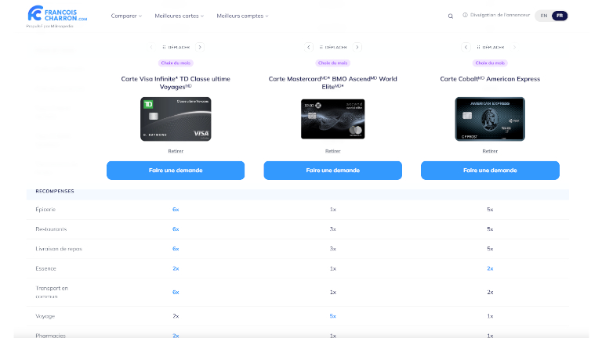Select the Essence row label
Image resolution: width=602 pixels, height=338 pixels.
point(45,268)
